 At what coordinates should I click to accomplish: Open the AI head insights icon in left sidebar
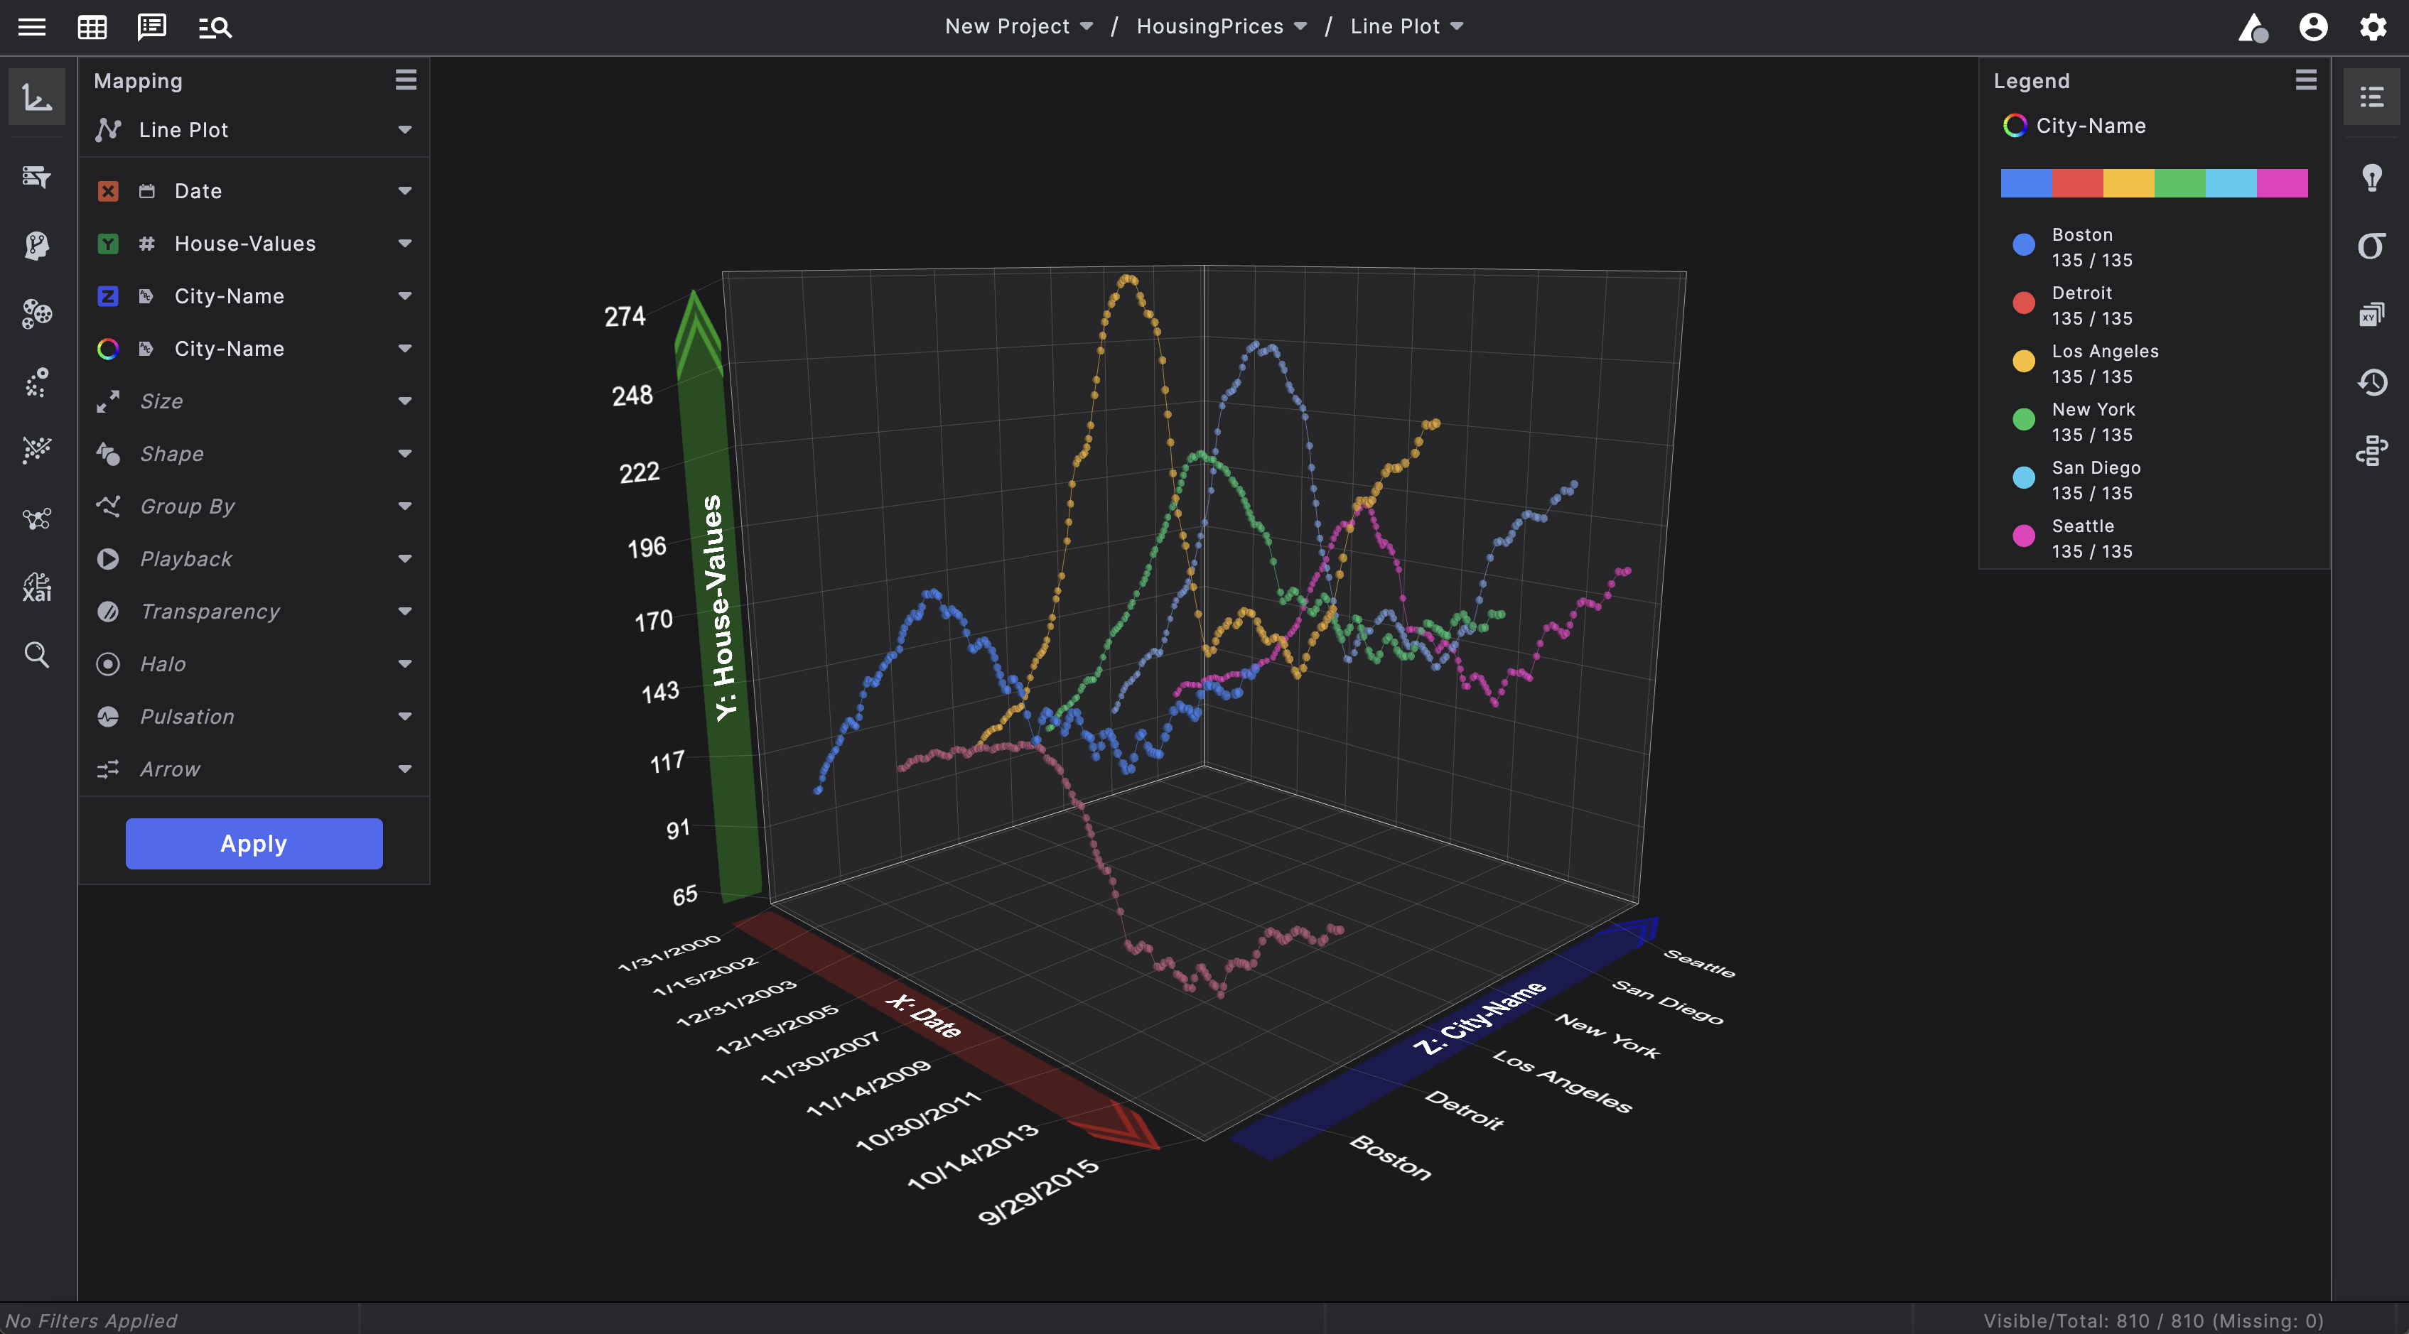[38, 245]
